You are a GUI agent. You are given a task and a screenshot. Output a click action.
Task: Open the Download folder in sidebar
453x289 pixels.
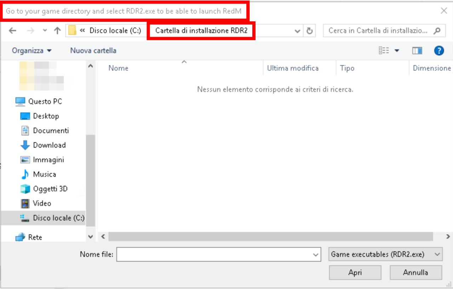[x=49, y=145]
